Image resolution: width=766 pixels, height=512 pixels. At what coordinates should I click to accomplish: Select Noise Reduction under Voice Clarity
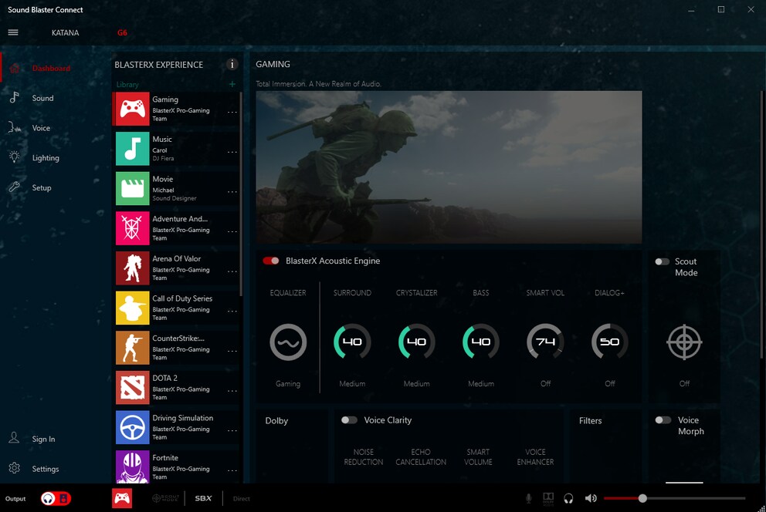364,457
